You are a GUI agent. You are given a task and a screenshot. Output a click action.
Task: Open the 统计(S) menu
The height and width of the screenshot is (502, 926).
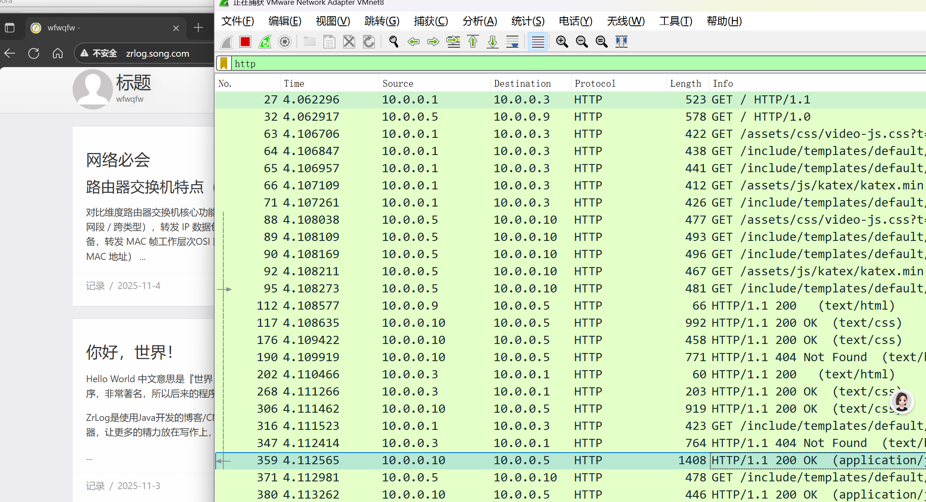tap(528, 21)
